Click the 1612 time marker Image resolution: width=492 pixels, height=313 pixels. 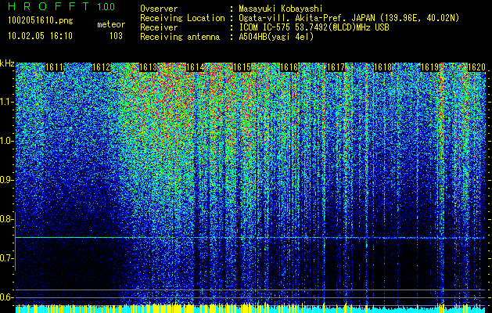point(102,67)
